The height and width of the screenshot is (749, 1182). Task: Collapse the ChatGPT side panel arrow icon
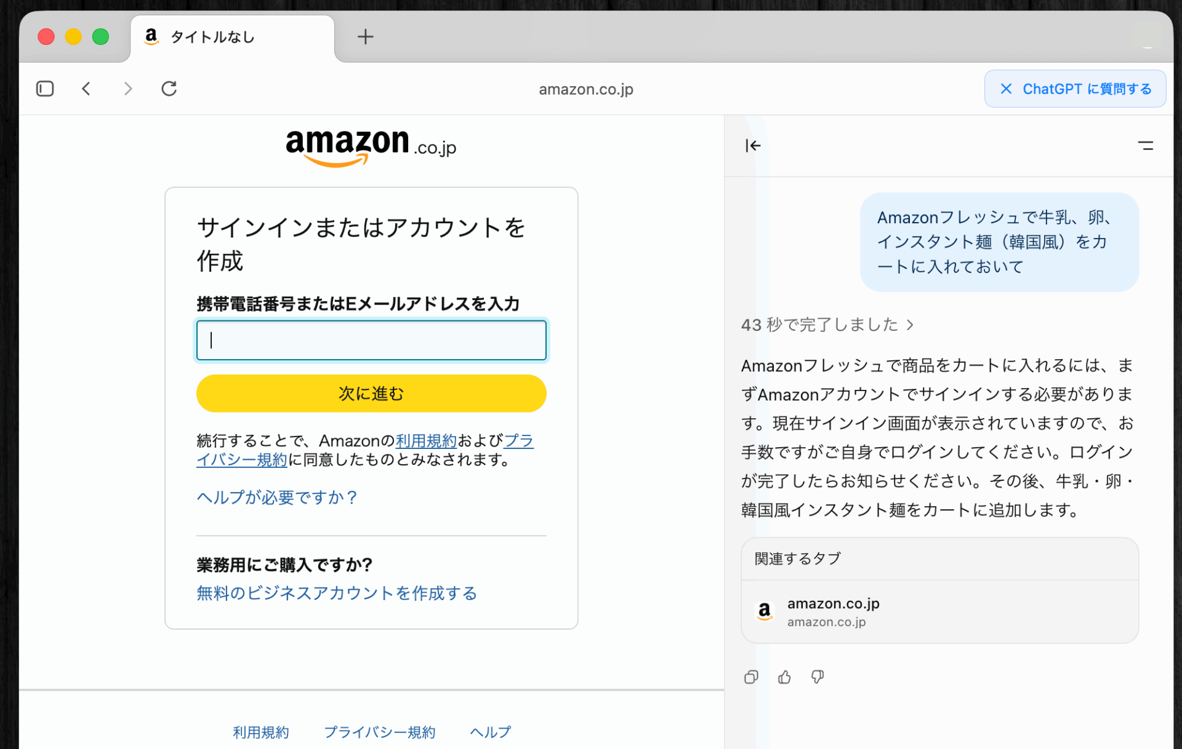click(753, 146)
